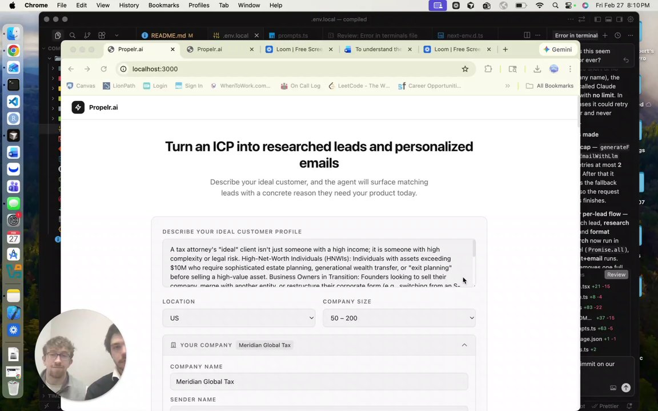Collapse the Your Company section chevron
This screenshot has width=658, height=411.
click(464, 345)
